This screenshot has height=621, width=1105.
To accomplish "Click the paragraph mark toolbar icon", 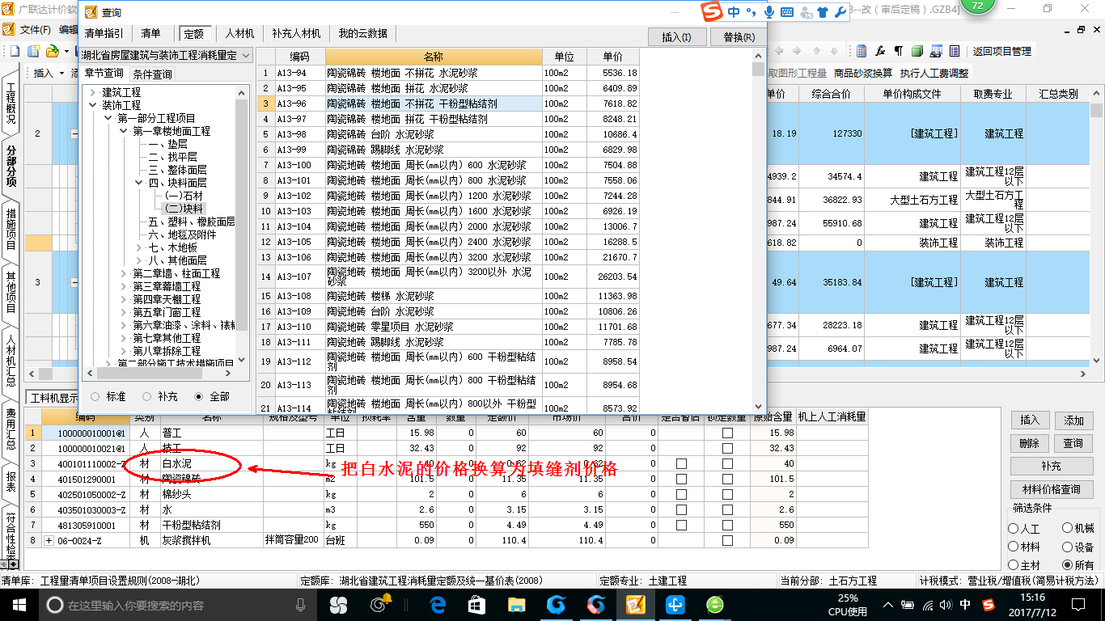I will pyautogui.click(x=899, y=51).
